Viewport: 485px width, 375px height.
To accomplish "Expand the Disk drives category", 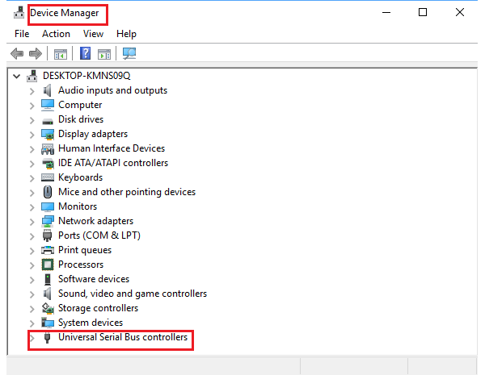I will [x=32, y=119].
